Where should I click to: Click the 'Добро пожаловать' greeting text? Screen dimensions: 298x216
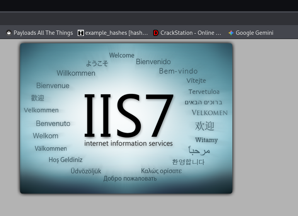[130, 179]
